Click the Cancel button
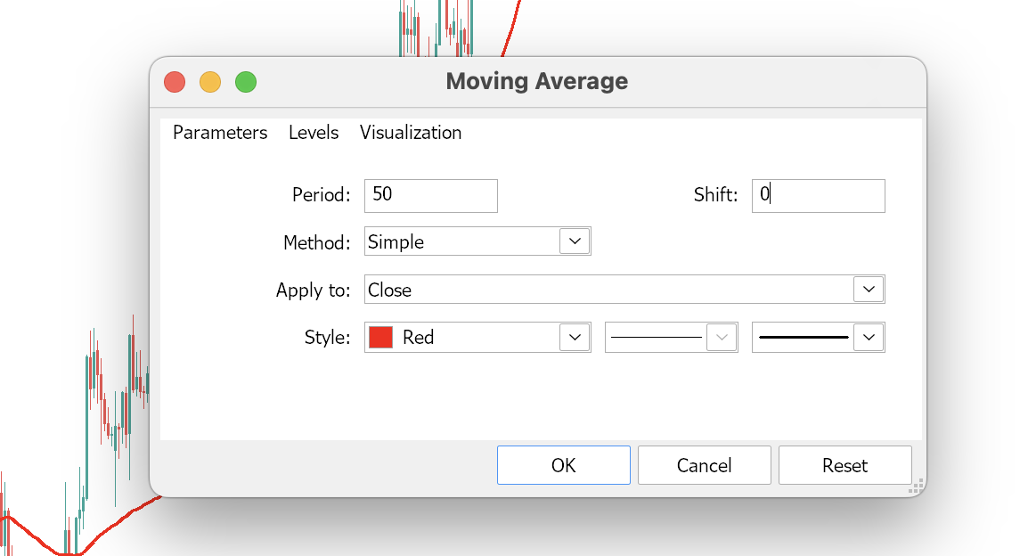This screenshot has width=1028, height=556. (704, 465)
